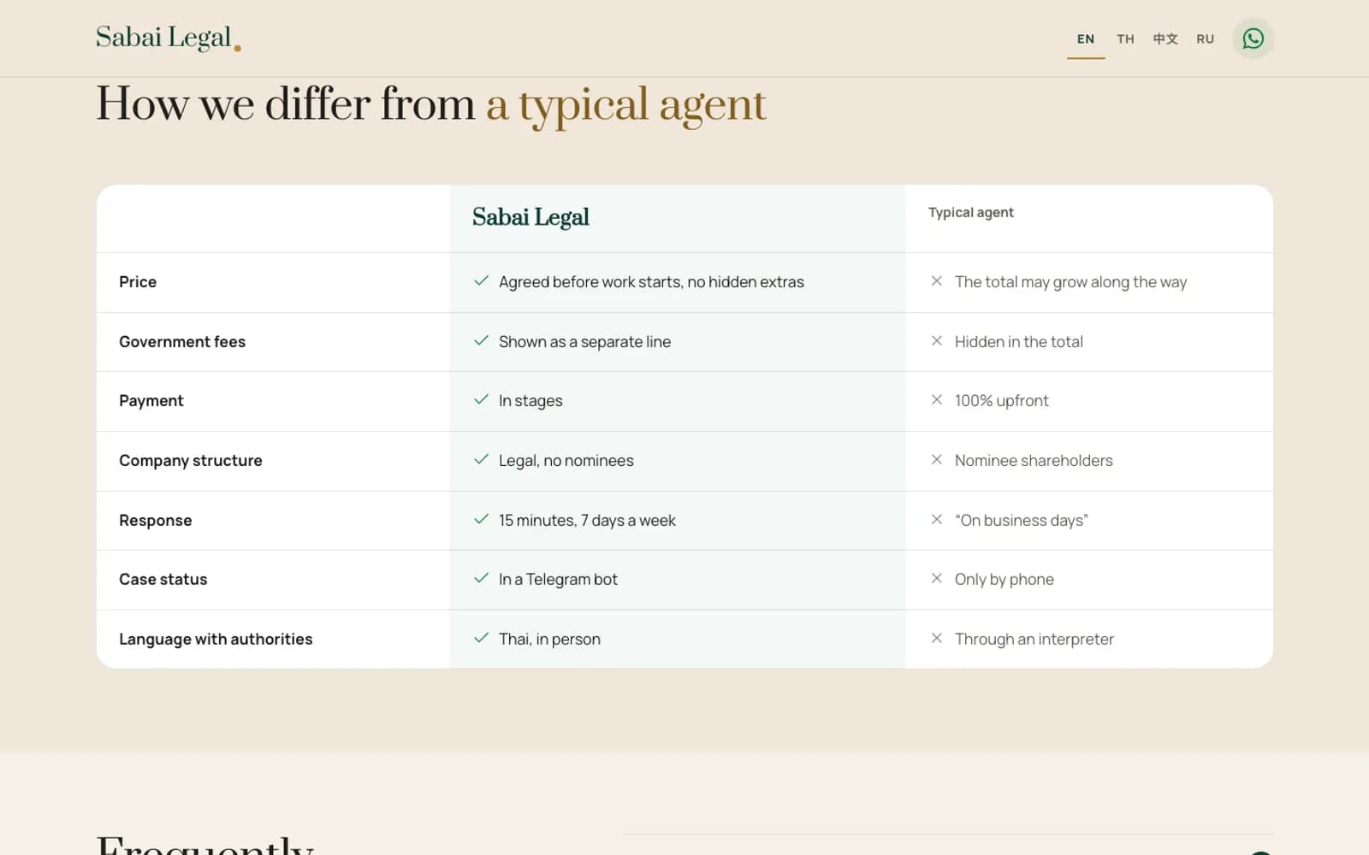This screenshot has width=1369, height=855.
Task: Click X icon beside 'Only by phone'
Action: pyautogui.click(x=937, y=579)
